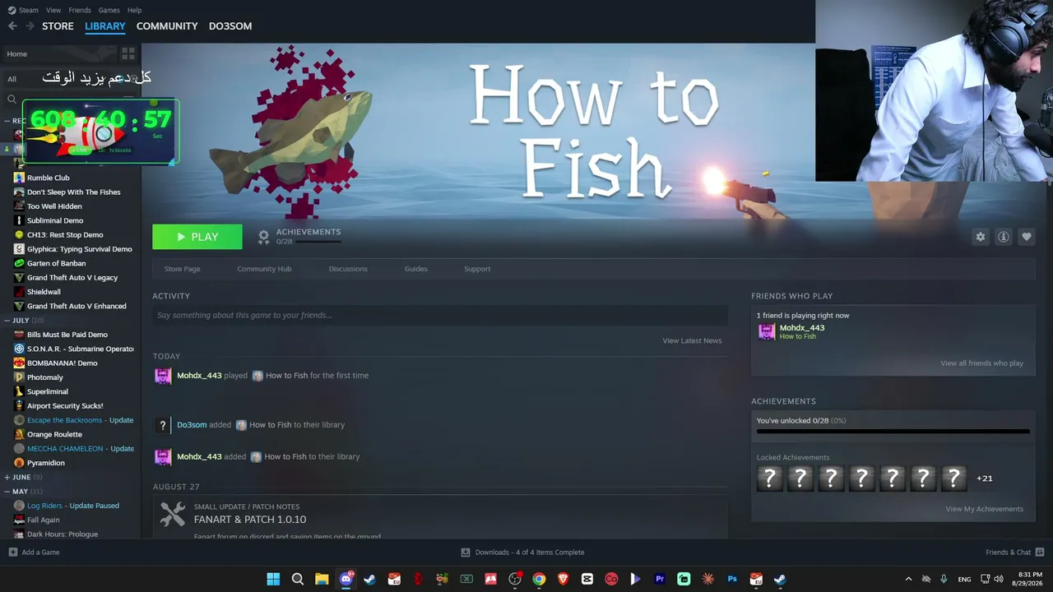Click Garten of Banban game icon
The height and width of the screenshot is (592, 1053).
[19, 263]
